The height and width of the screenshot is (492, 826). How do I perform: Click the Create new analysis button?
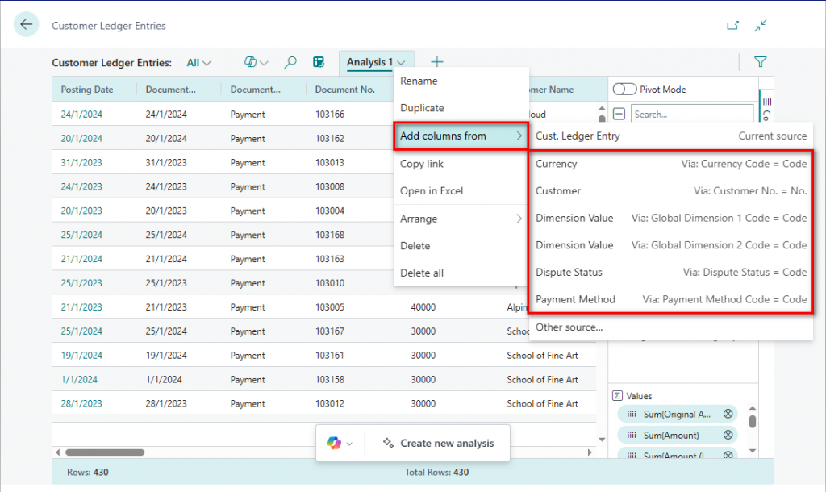click(x=438, y=443)
